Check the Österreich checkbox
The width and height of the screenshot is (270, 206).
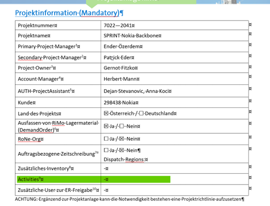106,113
